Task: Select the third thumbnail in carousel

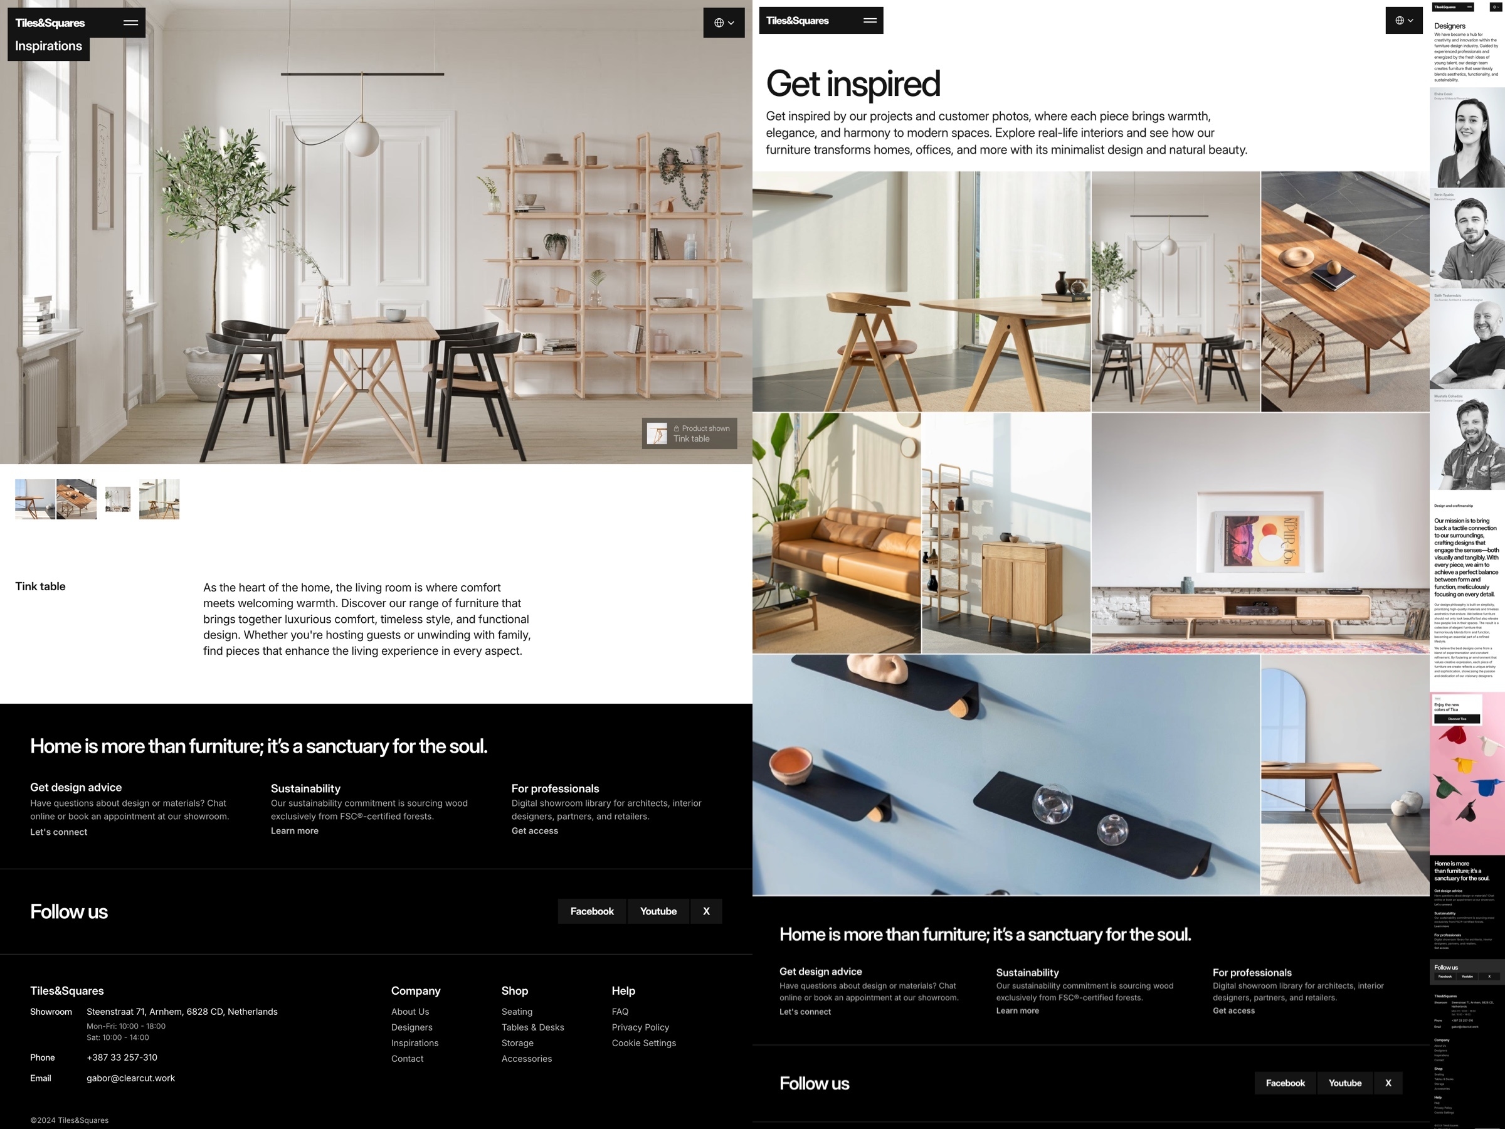Action: coord(115,499)
